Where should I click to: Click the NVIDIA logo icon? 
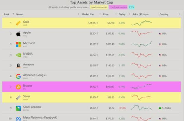[x=18, y=55]
